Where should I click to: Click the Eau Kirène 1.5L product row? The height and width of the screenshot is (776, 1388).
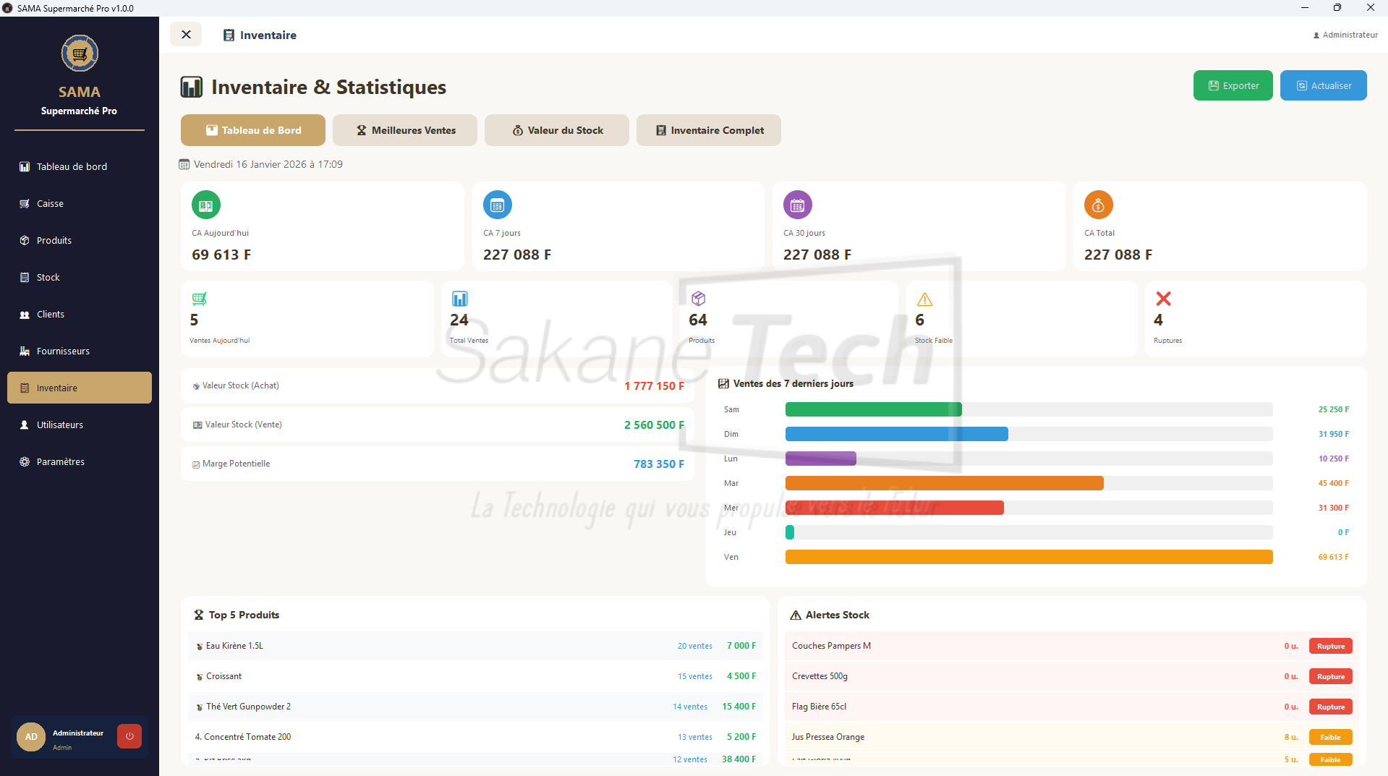pos(475,646)
